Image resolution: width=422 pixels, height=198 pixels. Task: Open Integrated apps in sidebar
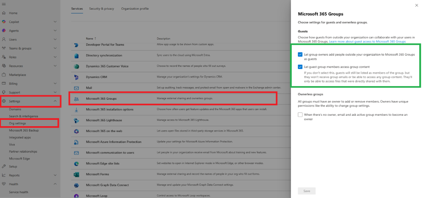(x=20, y=137)
